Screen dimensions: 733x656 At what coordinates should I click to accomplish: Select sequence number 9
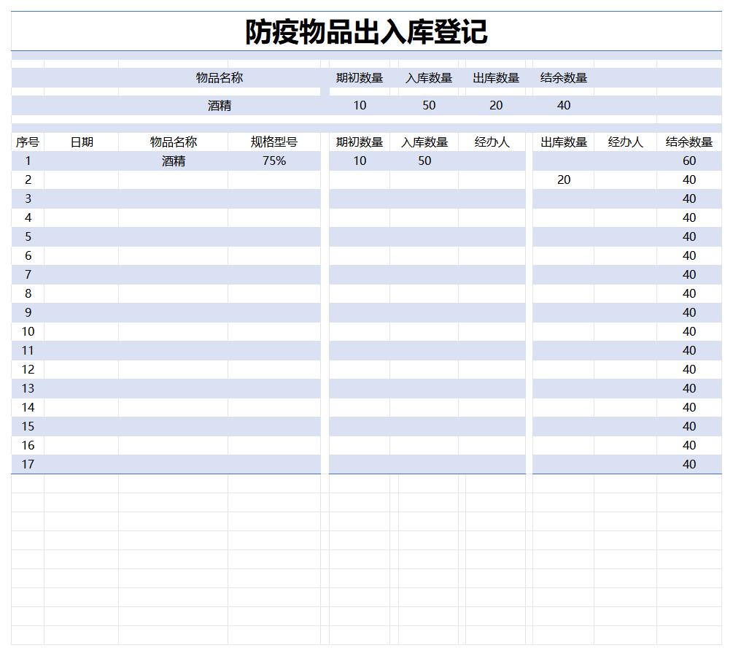(x=28, y=312)
